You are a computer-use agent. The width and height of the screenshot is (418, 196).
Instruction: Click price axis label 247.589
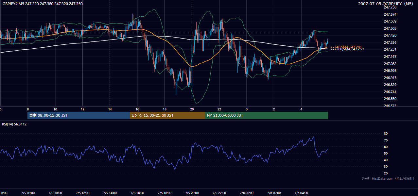[x=390, y=21]
